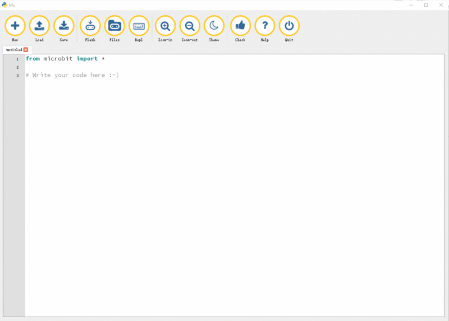Click the 'Write your code here' comment
The height and width of the screenshot is (321, 449).
(72, 75)
